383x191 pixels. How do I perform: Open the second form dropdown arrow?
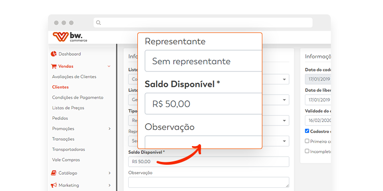[284, 100]
